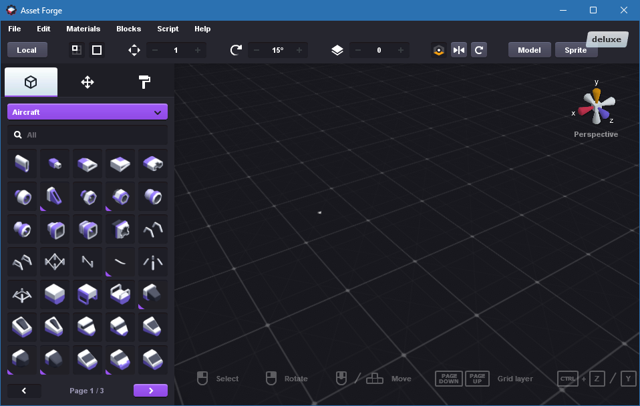Toggle the mirror mode icon
Screen dimensions: 640x406
(x=459, y=50)
